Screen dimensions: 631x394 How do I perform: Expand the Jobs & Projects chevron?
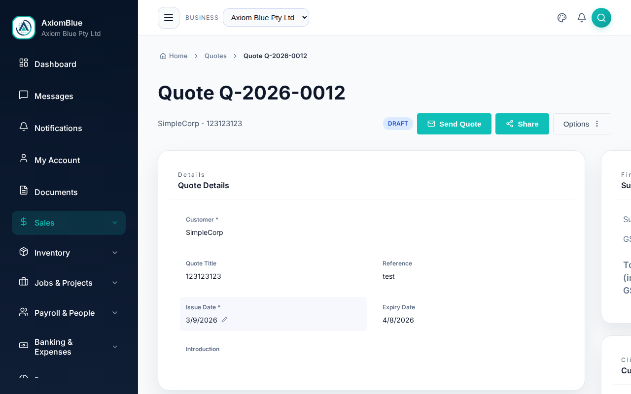click(x=115, y=283)
